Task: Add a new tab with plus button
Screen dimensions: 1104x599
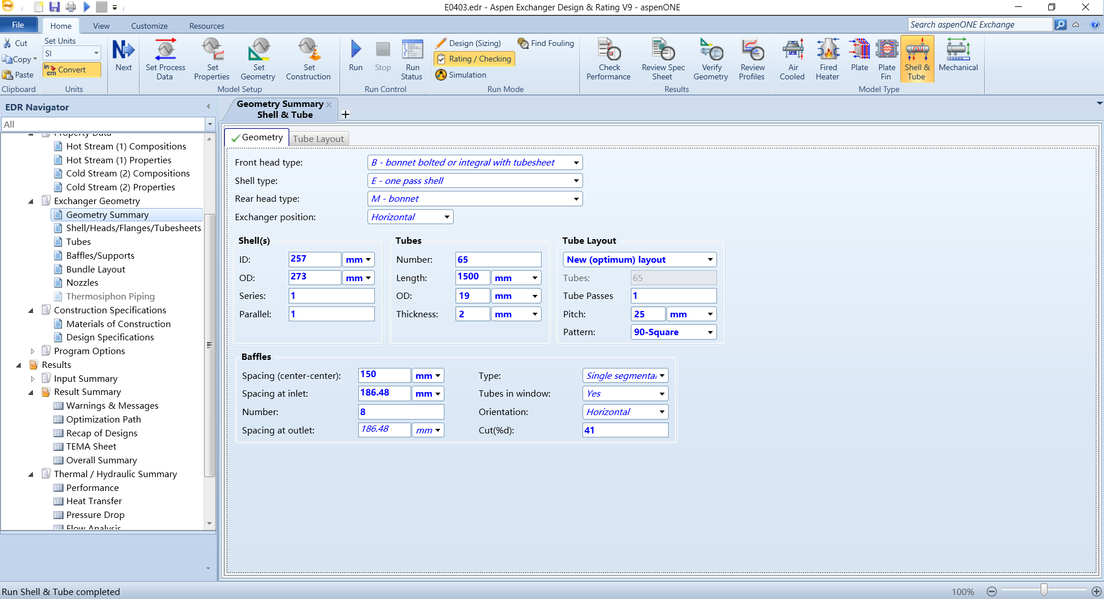Action: click(x=346, y=114)
